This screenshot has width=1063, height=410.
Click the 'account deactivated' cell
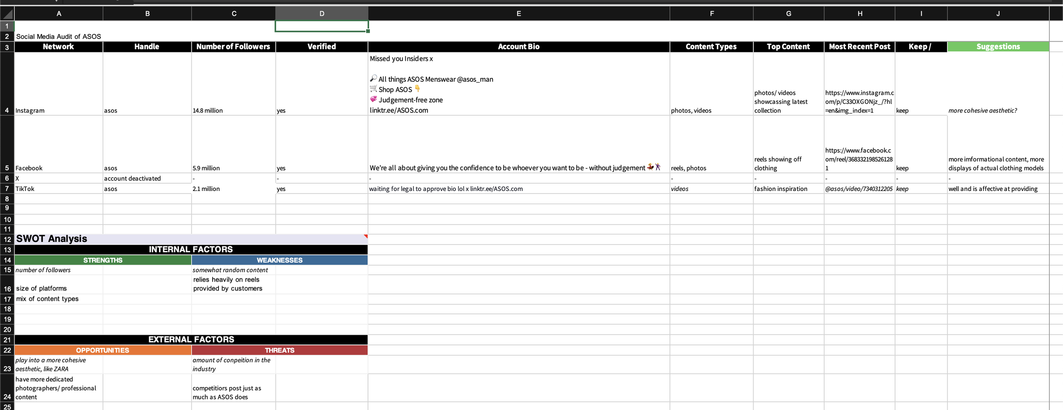click(x=147, y=178)
